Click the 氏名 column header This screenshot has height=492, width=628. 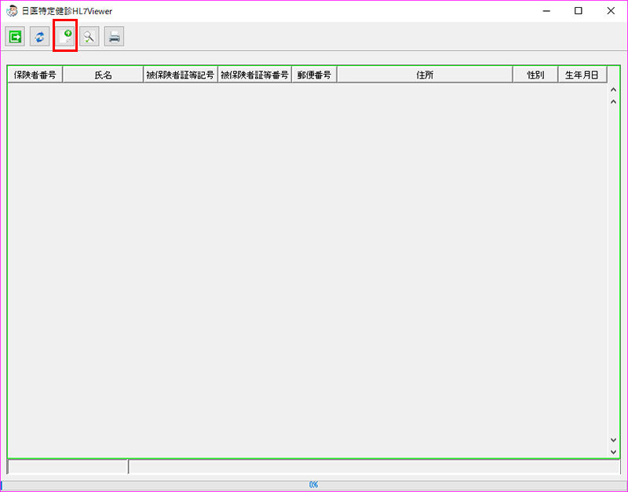click(103, 75)
